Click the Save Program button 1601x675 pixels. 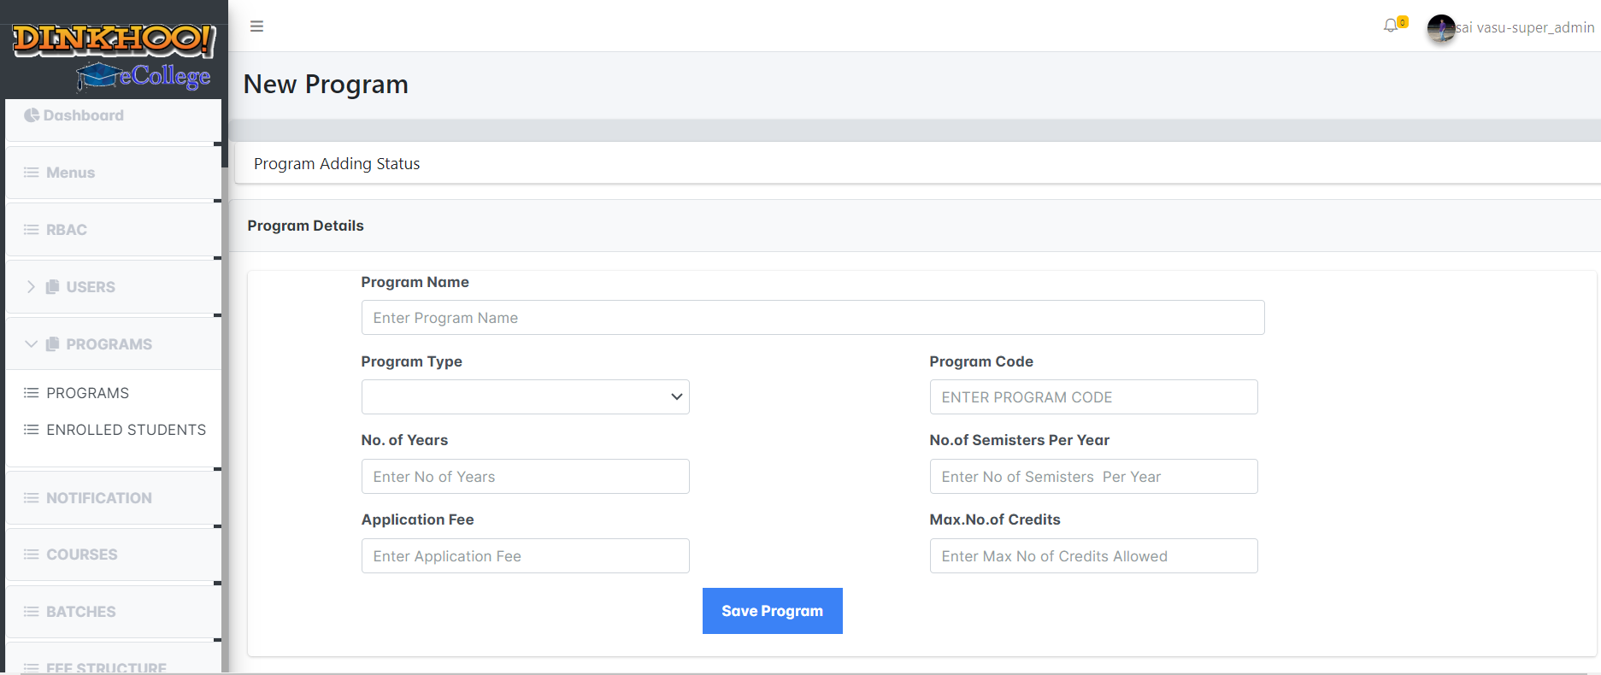[772, 611]
